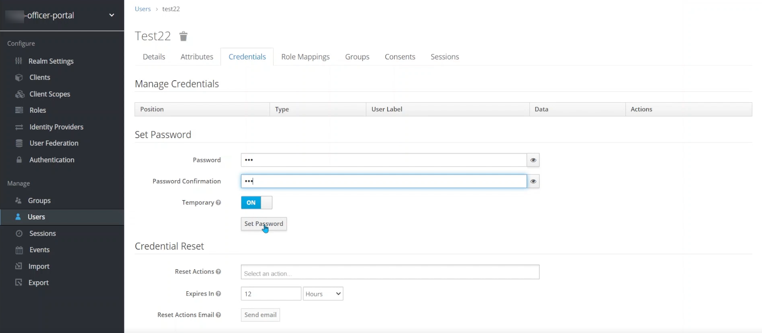
Task: Go to Authentication configuration
Action: click(52, 160)
